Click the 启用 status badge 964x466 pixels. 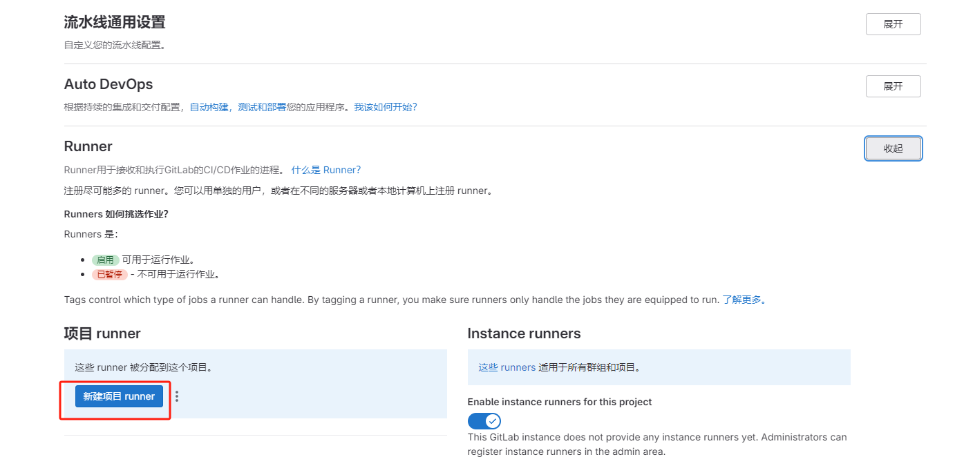point(105,260)
